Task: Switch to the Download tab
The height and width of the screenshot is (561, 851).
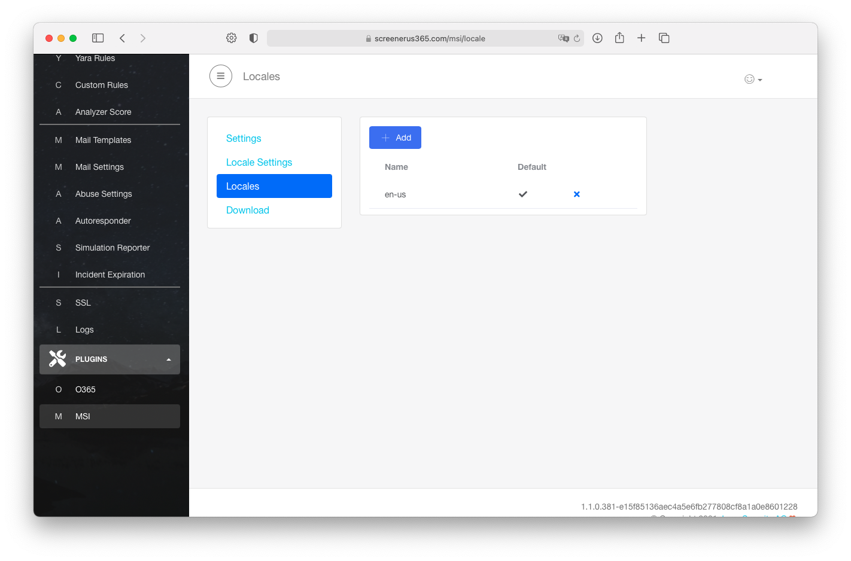Action: [x=248, y=210]
